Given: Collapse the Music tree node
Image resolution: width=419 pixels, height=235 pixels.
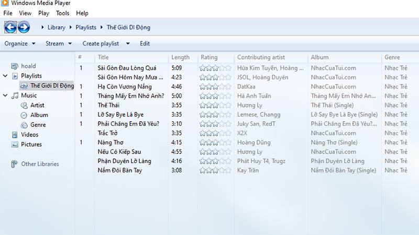Looking at the screenshot, I should pos(5,96).
